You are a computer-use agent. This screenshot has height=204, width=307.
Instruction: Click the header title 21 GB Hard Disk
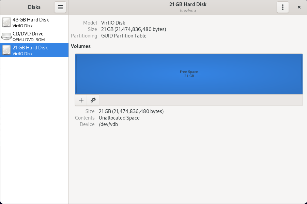point(188,4)
